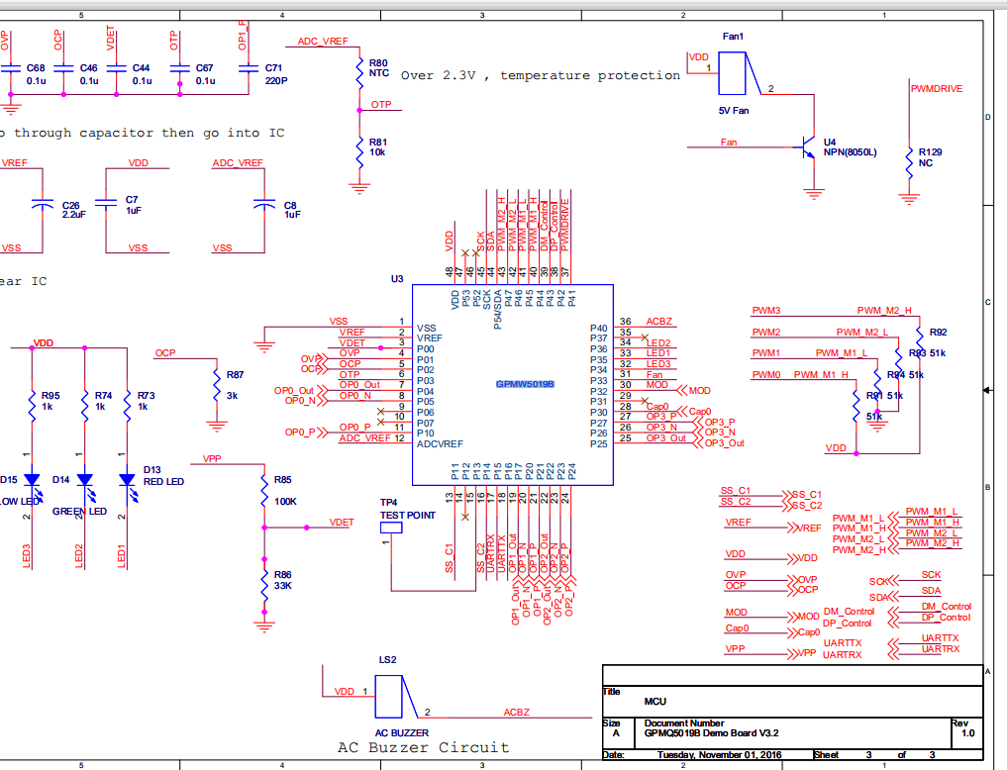
Task: Click the C68 capacitor label
Action: coord(36,74)
